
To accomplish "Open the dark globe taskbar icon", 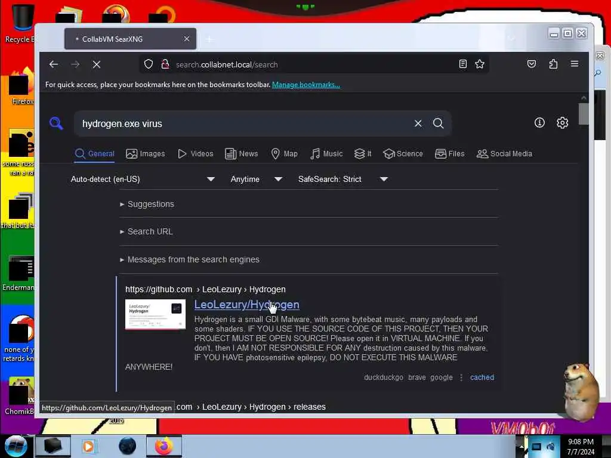I will [x=127, y=446].
